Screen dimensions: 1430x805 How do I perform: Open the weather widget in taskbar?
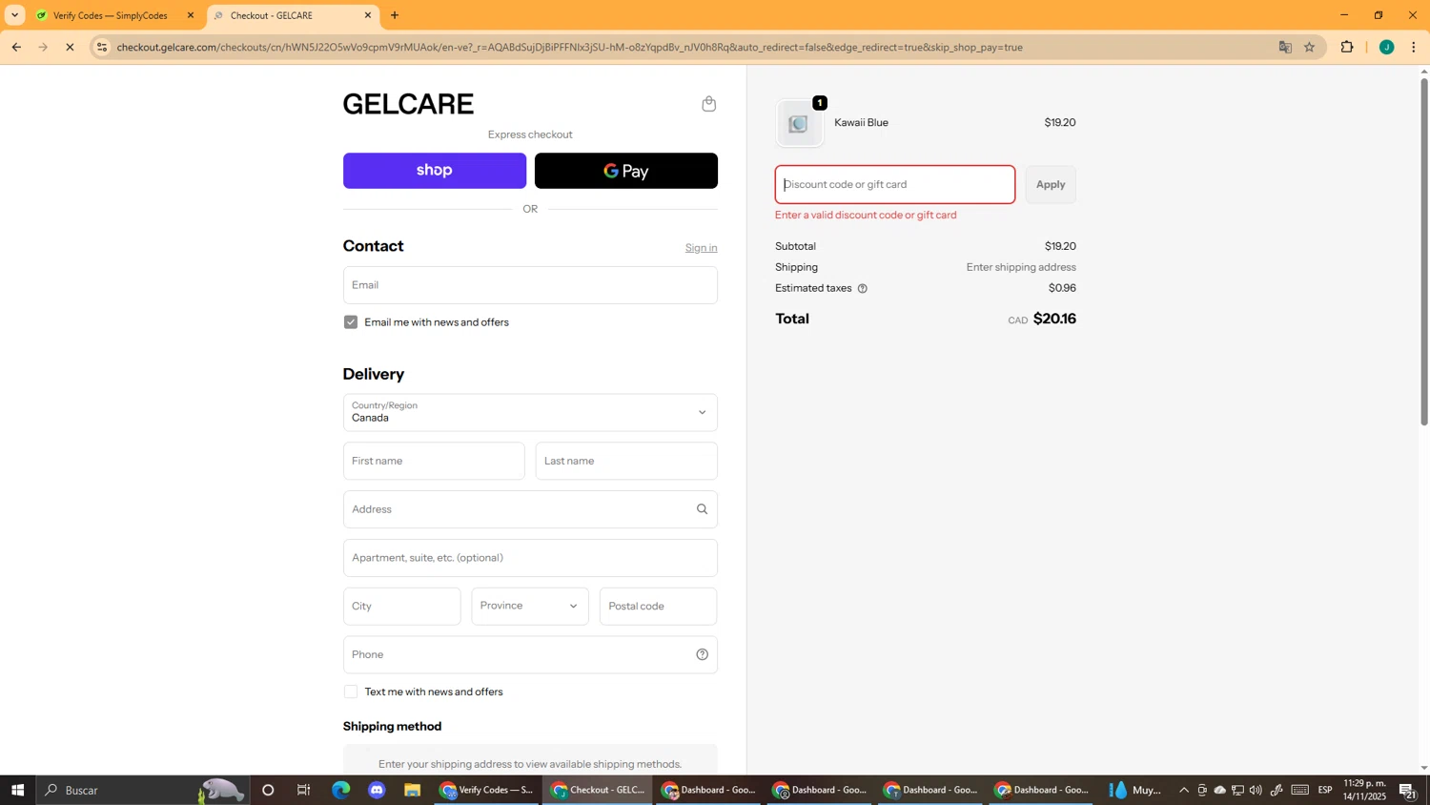(x=1135, y=790)
